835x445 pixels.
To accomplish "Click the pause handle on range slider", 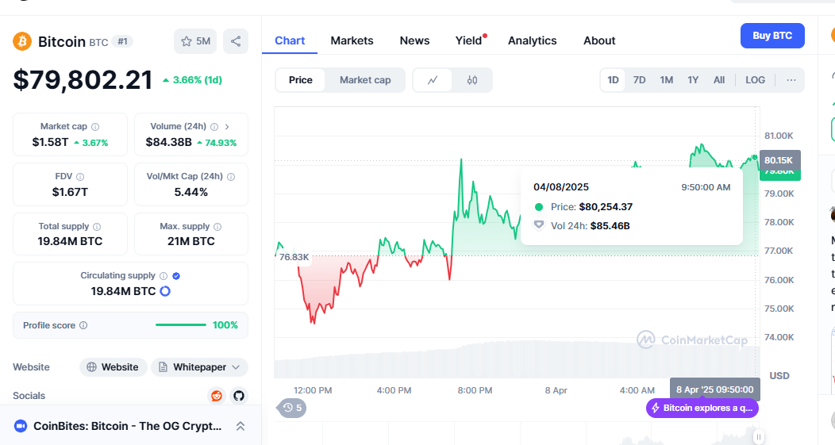I will [758, 437].
